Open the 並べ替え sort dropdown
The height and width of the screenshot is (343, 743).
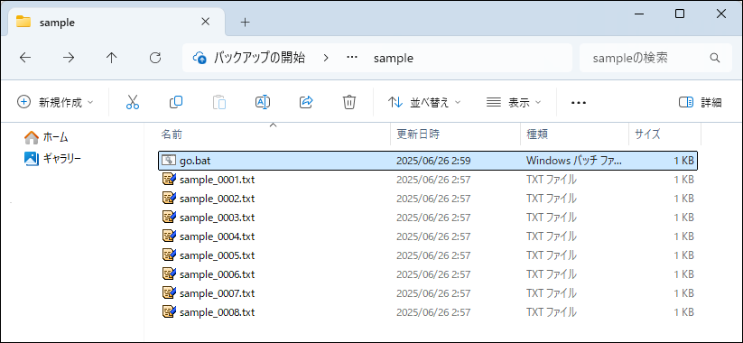click(x=424, y=102)
